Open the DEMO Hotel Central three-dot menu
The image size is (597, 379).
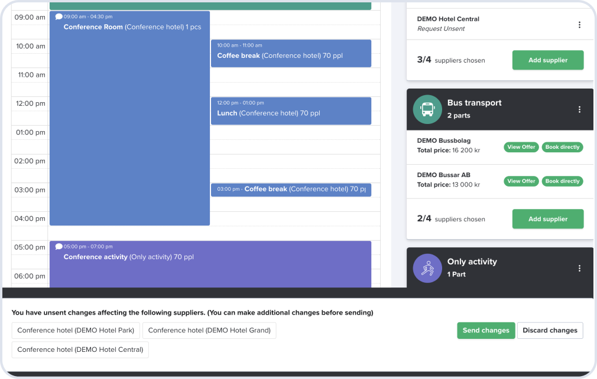(x=579, y=25)
